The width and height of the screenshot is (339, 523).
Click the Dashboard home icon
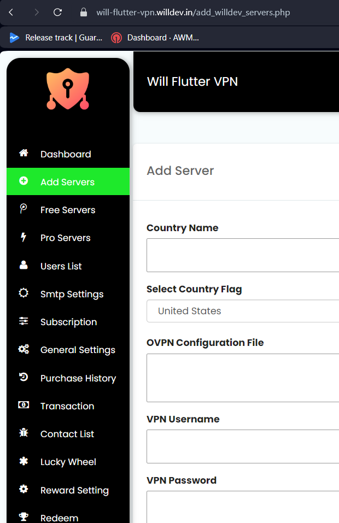coord(24,153)
